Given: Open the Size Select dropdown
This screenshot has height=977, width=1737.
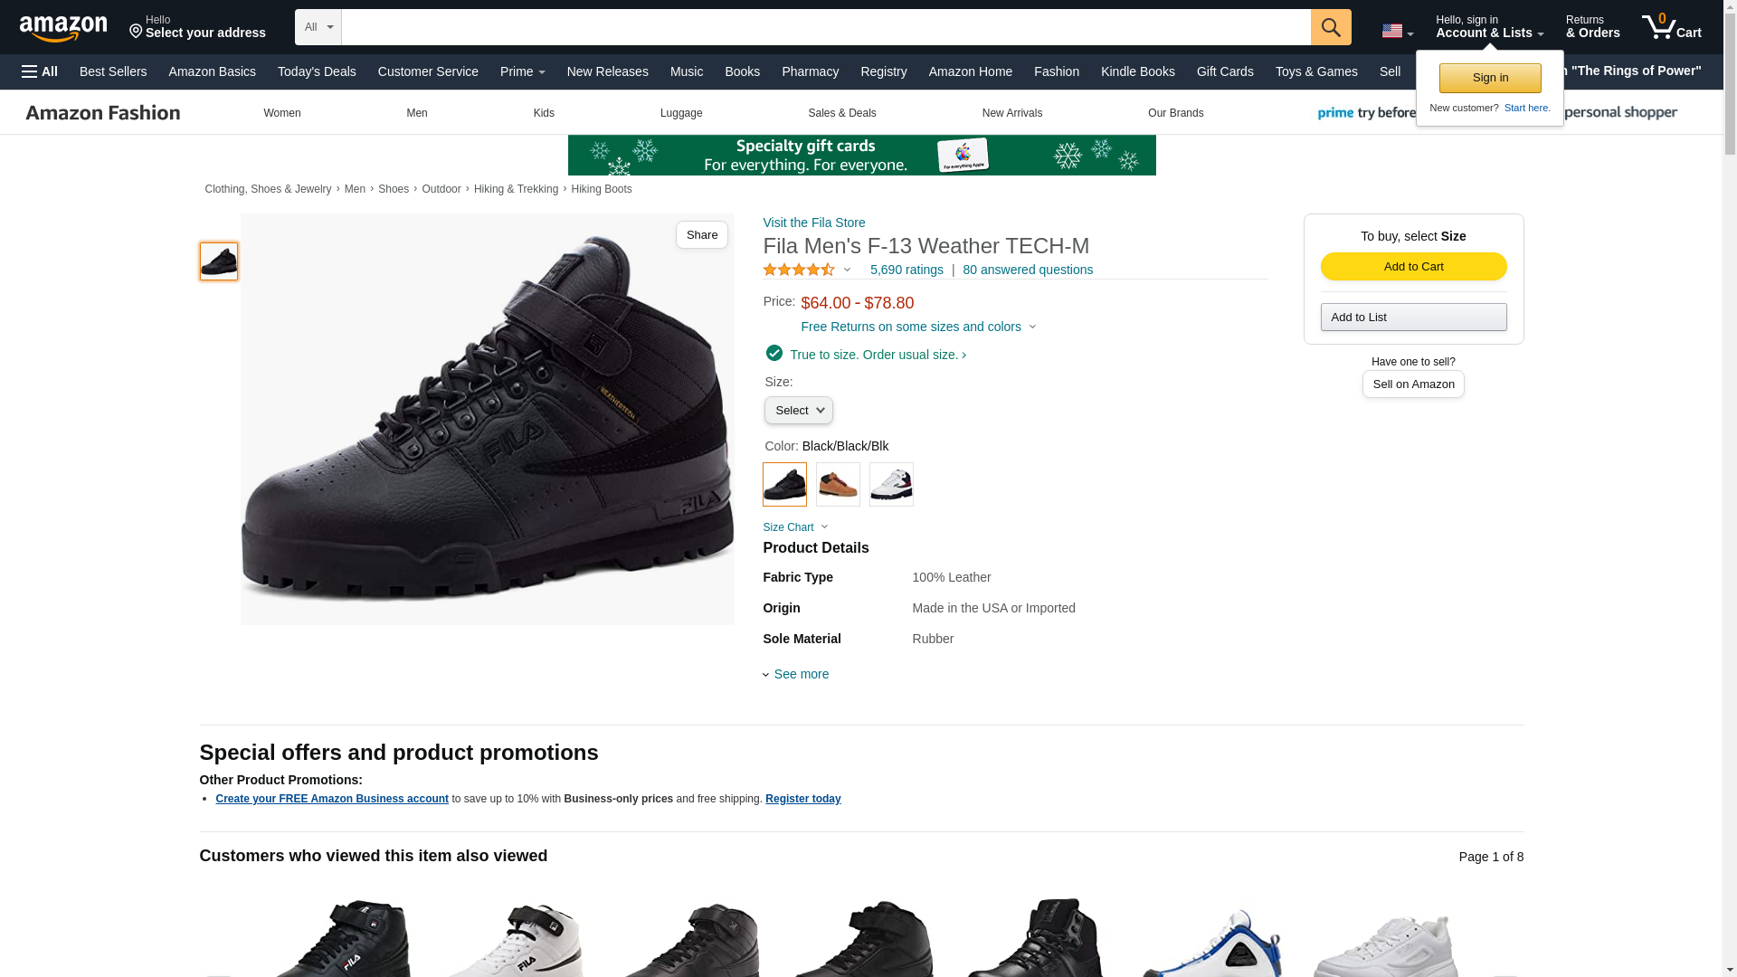Looking at the screenshot, I should (799, 411).
